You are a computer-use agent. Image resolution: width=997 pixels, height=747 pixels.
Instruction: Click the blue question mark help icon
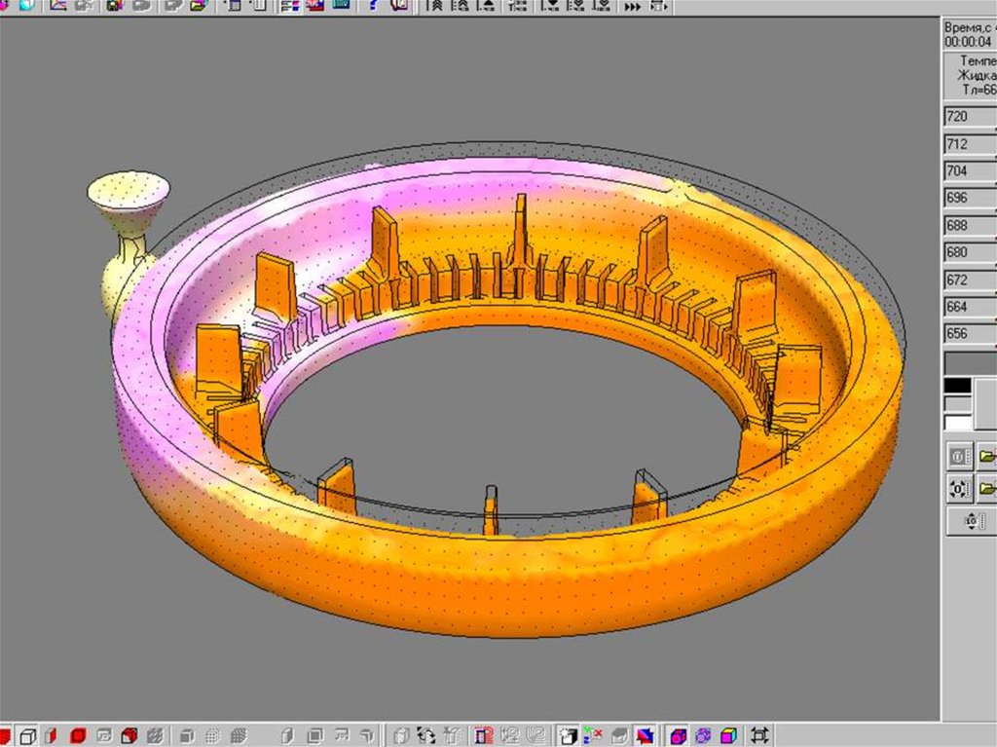[373, 6]
